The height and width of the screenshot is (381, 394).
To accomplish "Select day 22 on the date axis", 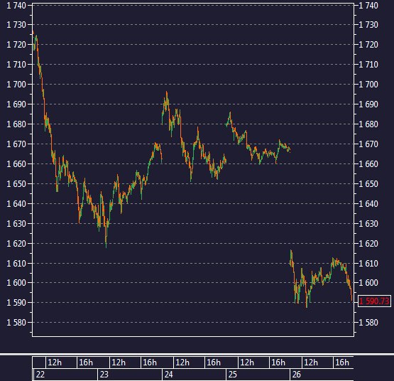I will pyautogui.click(x=40, y=375).
